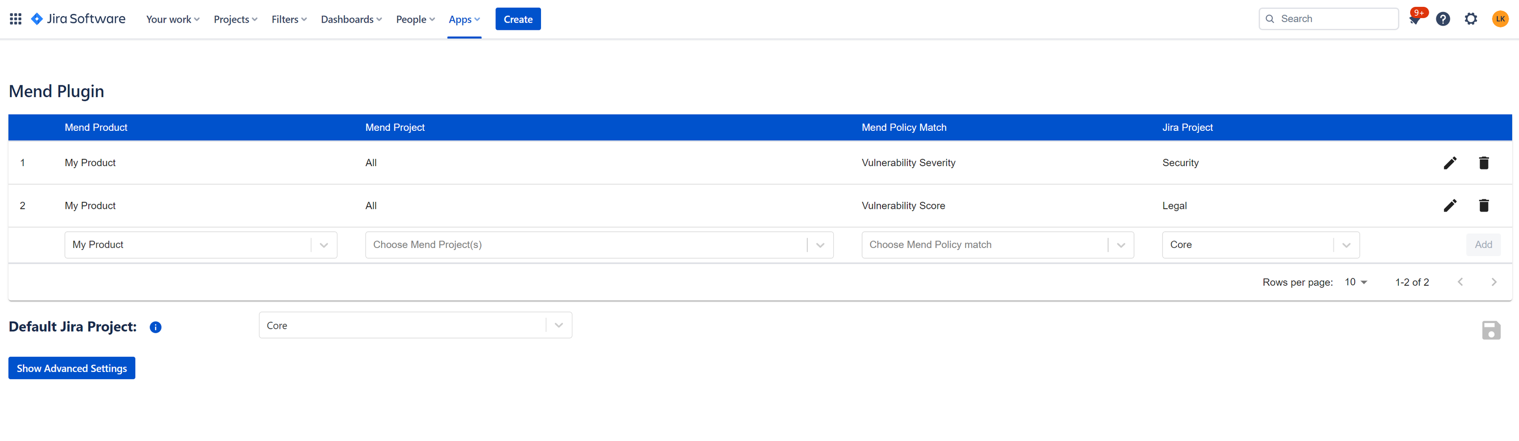The image size is (1519, 441).
Task: Open Choose Mend Project(s) dropdown
Action: coord(599,245)
